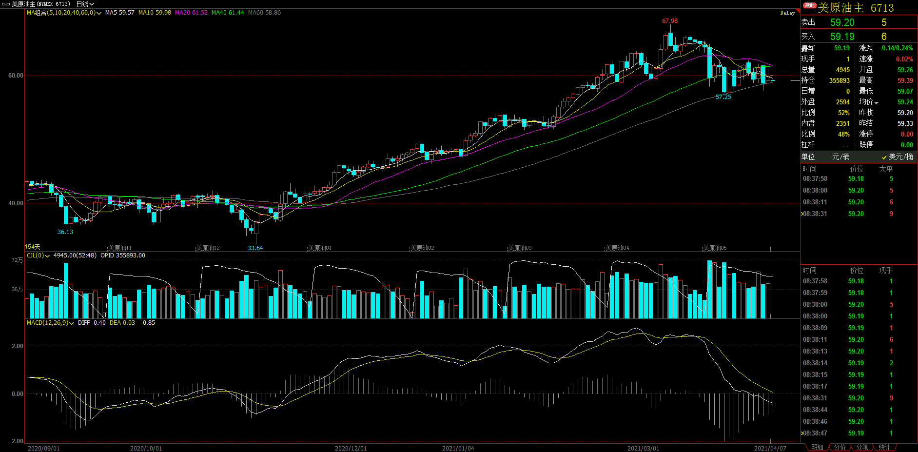Image resolution: width=918 pixels, height=452 pixels.
Task: Switch to the 分笔 tab
Action: pos(862,447)
